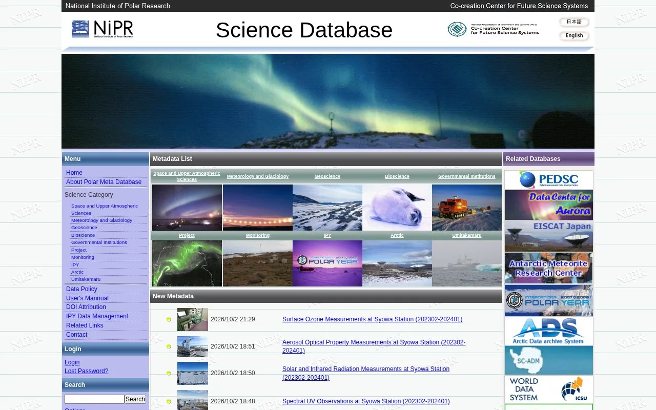Open the ADS Arctic Data archive System banner
The image size is (656, 410).
(549, 331)
